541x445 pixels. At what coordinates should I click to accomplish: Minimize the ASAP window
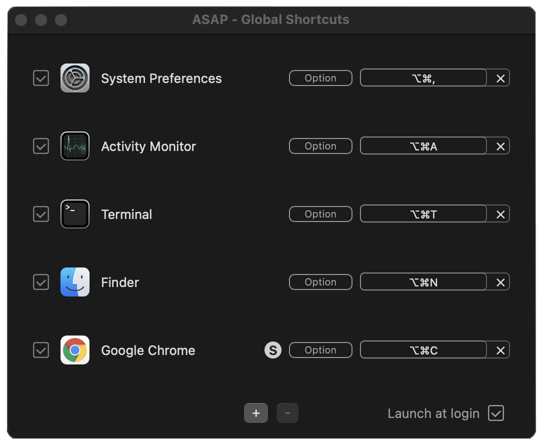coord(41,20)
